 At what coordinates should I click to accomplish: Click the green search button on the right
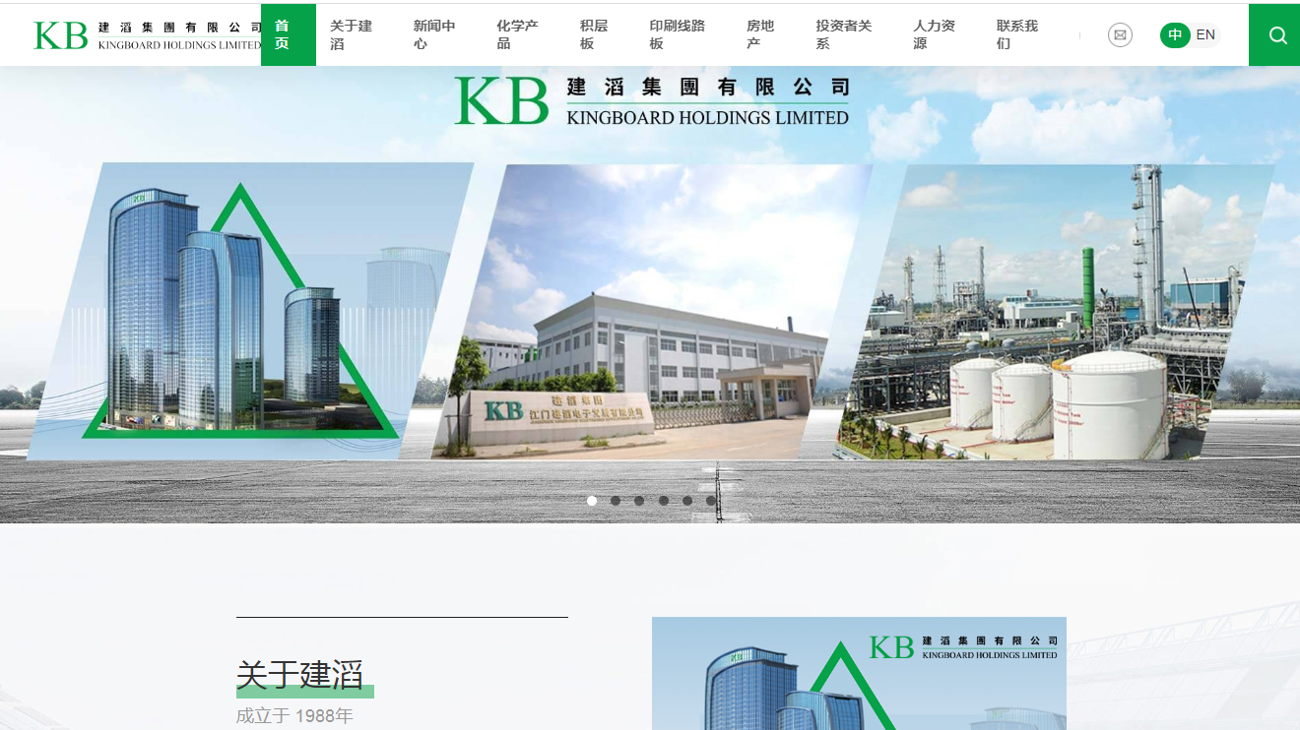point(1275,35)
